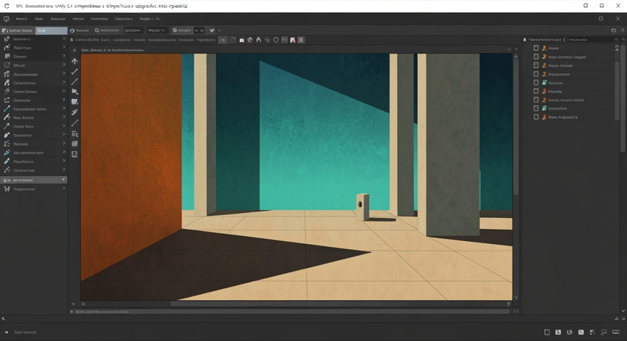Toggle checkbox beside the first teal-icon list item
The width and height of the screenshot is (627, 341).
[x=536, y=83]
